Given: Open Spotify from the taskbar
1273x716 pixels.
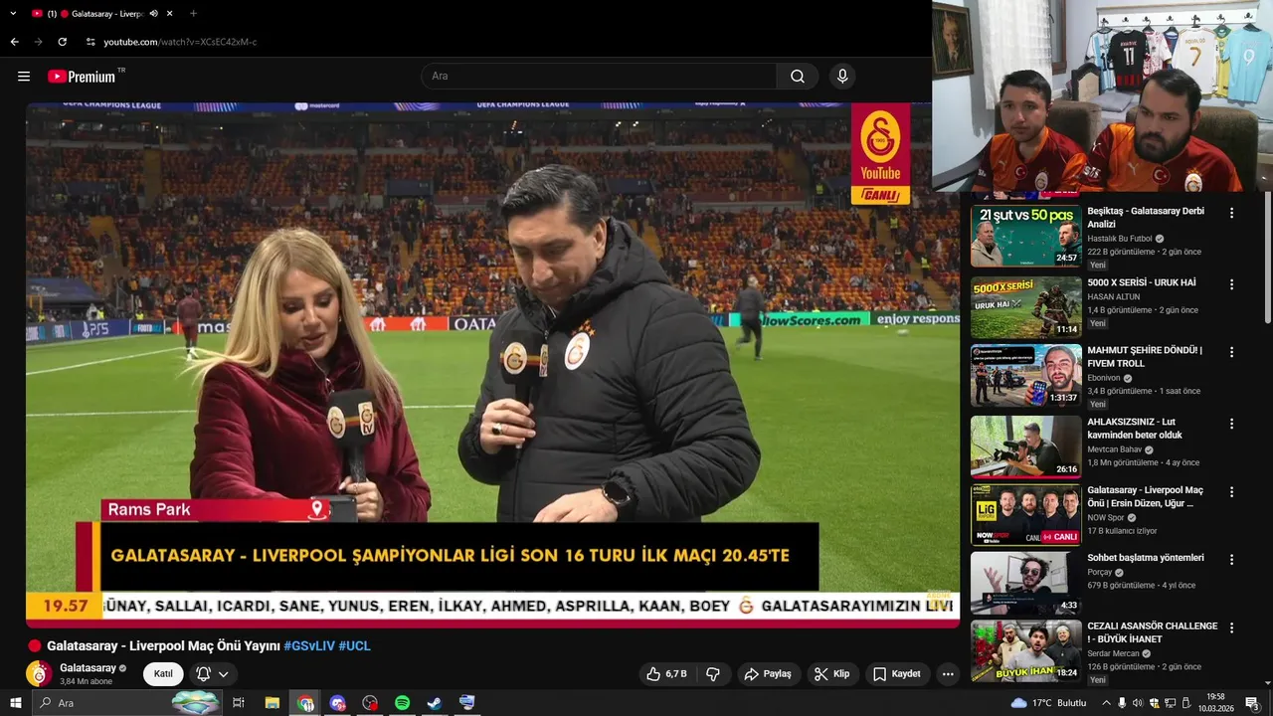Looking at the screenshot, I should [x=402, y=703].
